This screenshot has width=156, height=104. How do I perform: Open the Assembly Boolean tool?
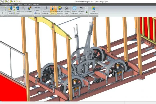point(60,10)
